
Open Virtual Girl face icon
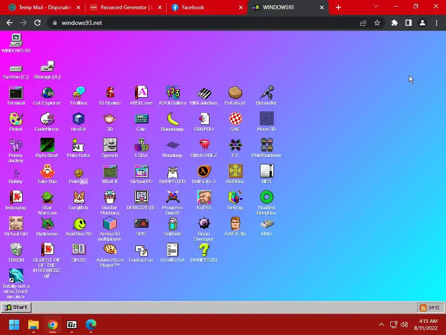click(16, 227)
